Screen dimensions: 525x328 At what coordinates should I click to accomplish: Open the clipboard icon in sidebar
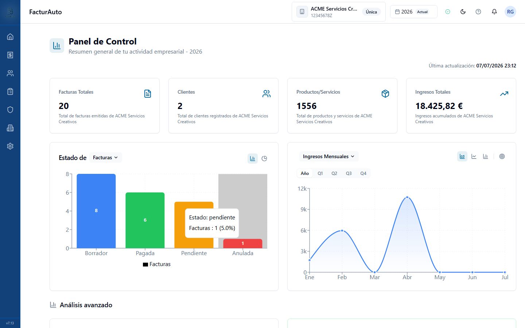tap(10, 91)
